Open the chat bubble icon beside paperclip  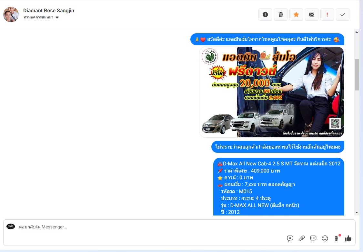click(x=313, y=238)
